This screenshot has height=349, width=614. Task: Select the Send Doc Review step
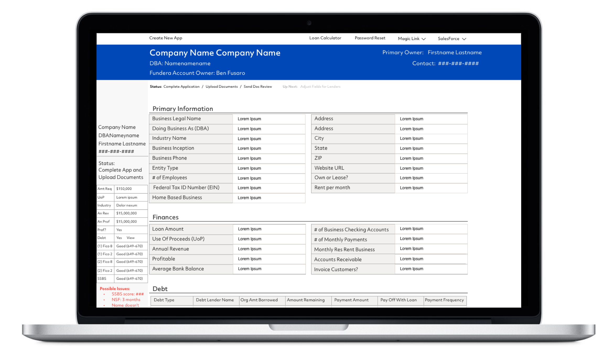[x=257, y=87]
